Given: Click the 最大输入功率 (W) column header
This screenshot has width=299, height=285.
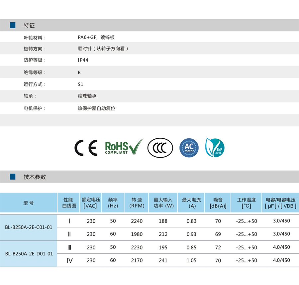Looking at the screenshot, I should pyautogui.click(x=163, y=203).
